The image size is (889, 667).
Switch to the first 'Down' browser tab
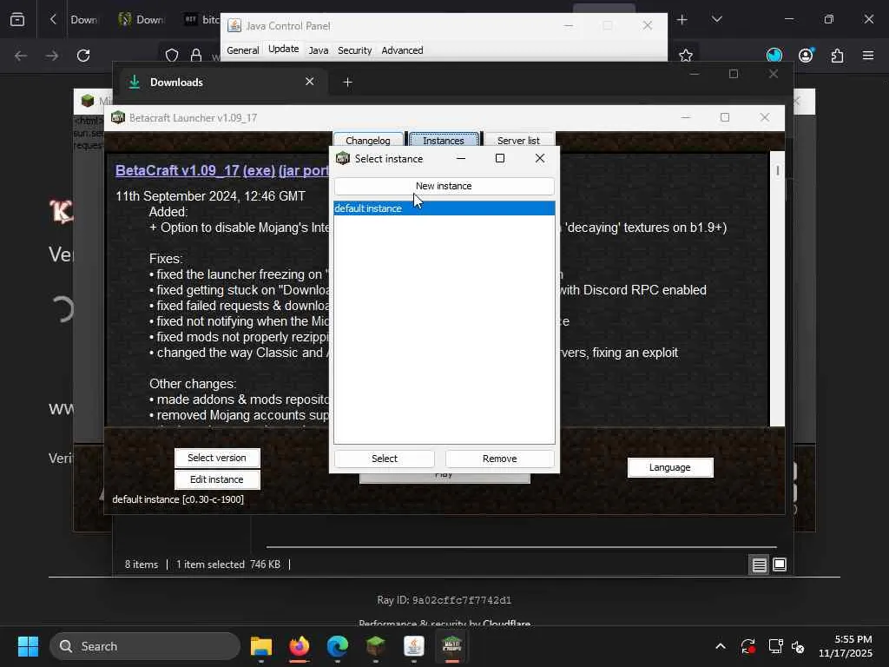click(84, 20)
